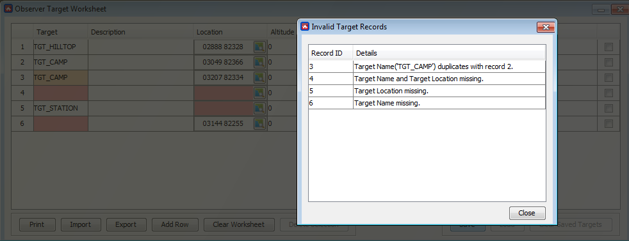Click the Import button

click(80, 224)
